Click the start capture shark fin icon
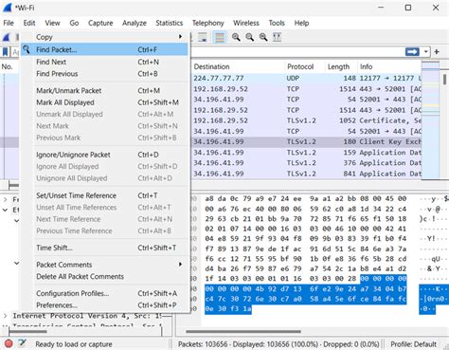The image size is (449, 350). pyautogui.click(x=7, y=37)
